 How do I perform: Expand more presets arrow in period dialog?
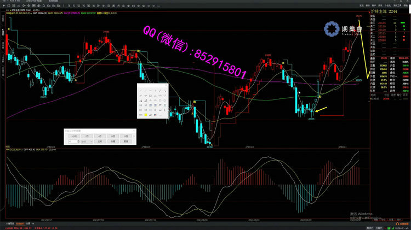click(x=133, y=135)
